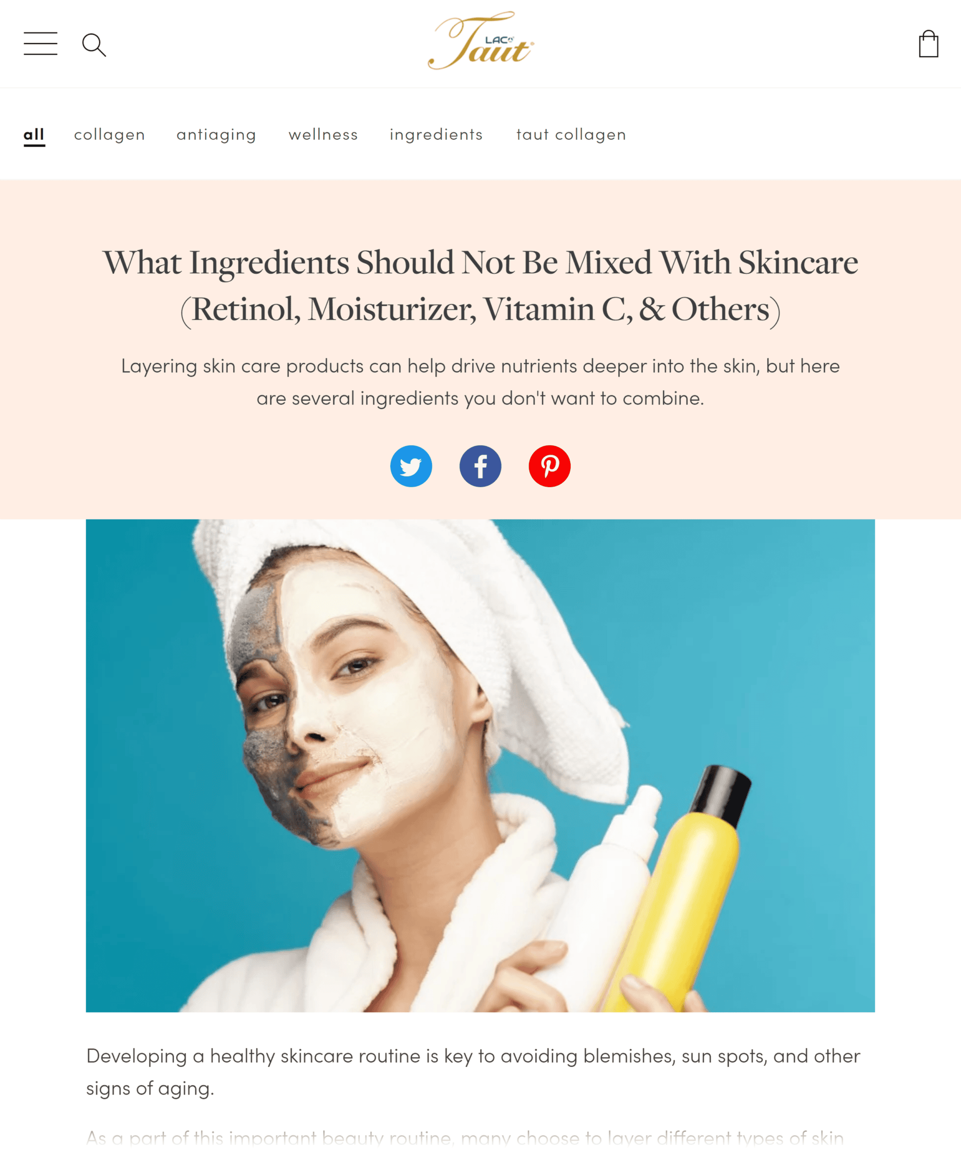The height and width of the screenshot is (1158, 961).
Task: Filter posts by ingredients category
Action: point(436,135)
